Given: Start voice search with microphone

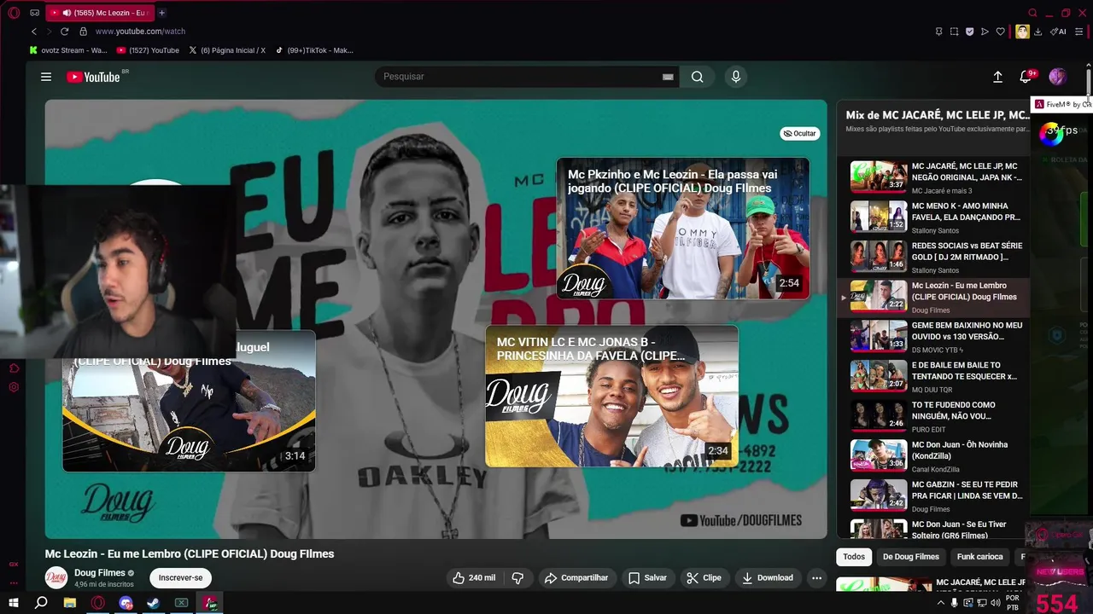Looking at the screenshot, I should pos(736,77).
